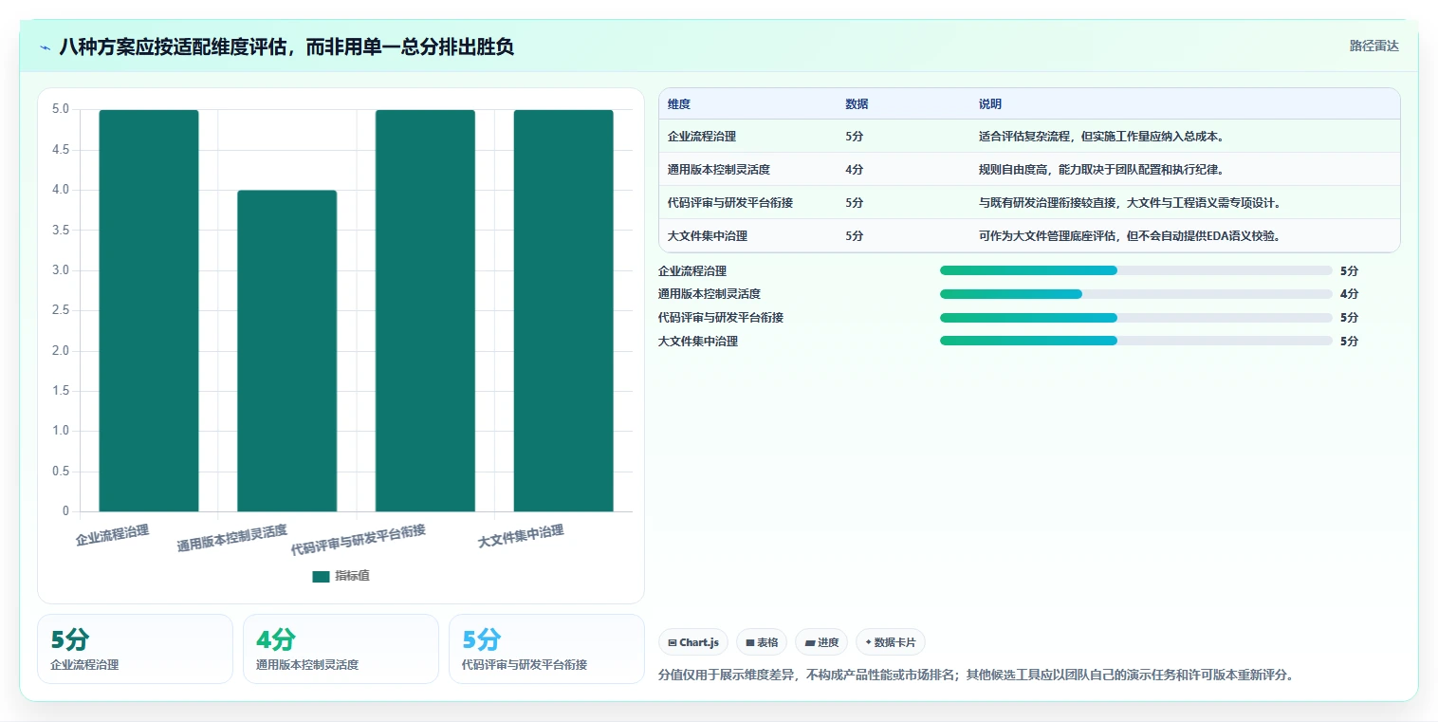Click the 企业流程治理 progress bar
This screenshot has height=722, width=1438.
pos(1136,270)
